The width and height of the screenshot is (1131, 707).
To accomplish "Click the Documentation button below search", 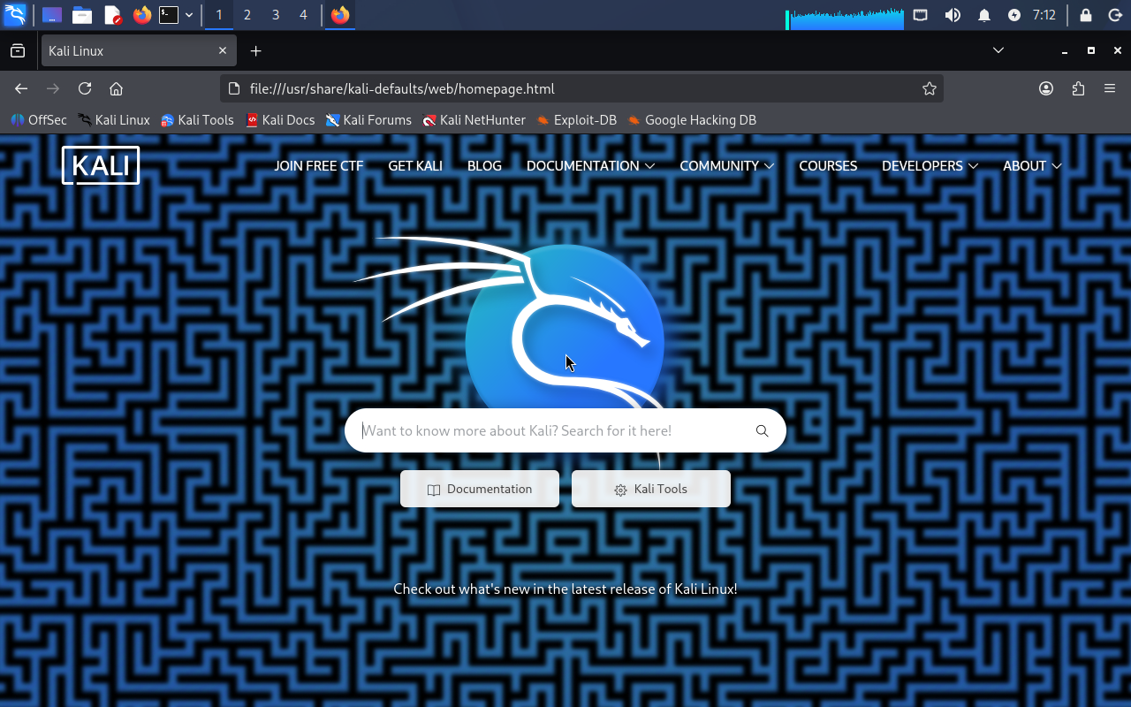I will (x=480, y=489).
